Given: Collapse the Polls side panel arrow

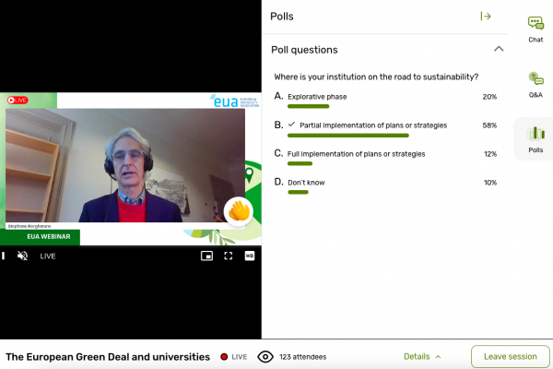Looking at the screenshot, I should [x=486, y=17].
